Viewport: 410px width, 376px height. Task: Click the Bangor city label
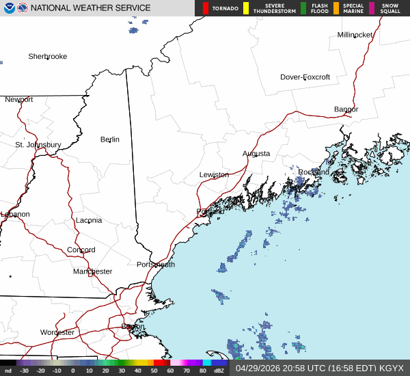(x=346, y=109)
